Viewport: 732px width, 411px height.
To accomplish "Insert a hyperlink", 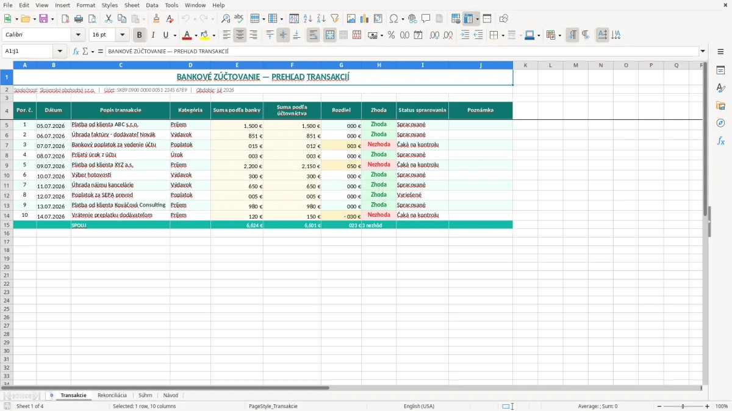I will (412, 19).
